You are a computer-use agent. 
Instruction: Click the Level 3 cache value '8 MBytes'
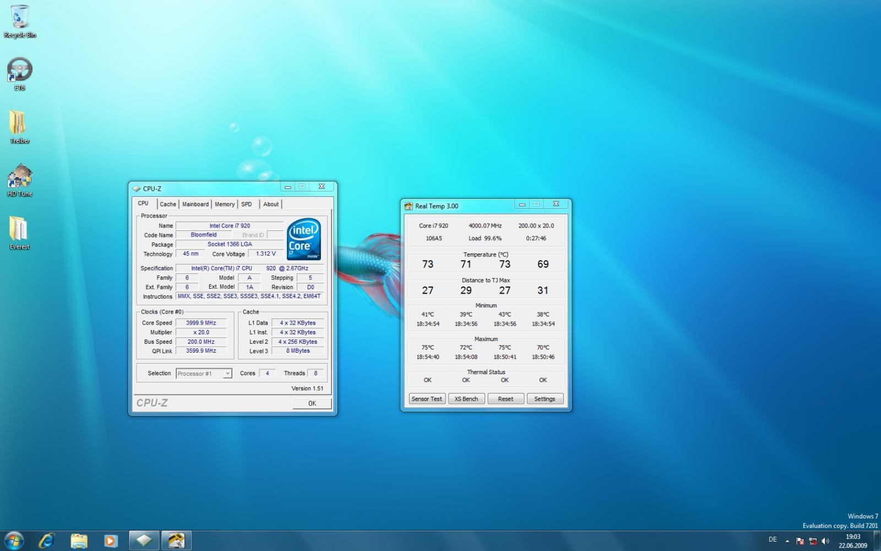tap(298, 351)
